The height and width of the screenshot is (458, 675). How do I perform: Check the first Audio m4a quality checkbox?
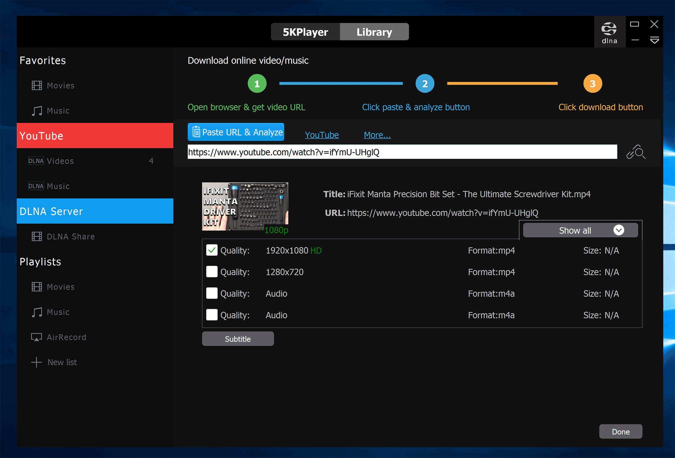click(x=212, y=293)
